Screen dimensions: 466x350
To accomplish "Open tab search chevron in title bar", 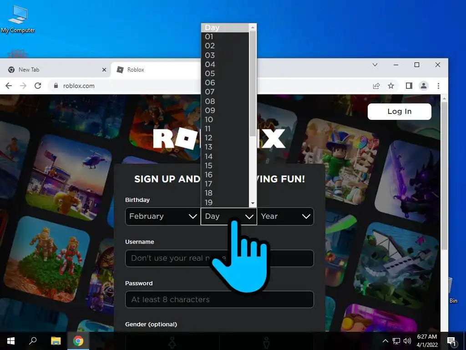I will click(x=375, y=65).
